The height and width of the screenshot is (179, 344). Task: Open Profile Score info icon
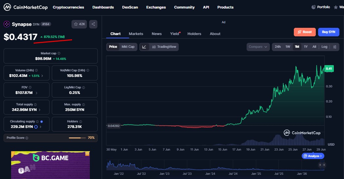coord(27,138)
